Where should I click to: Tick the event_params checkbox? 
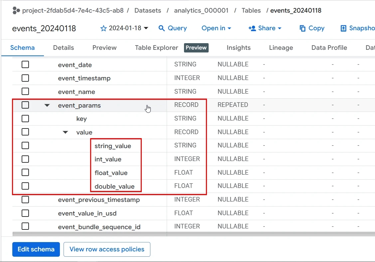pyautogui.click(x=25, y=105)
